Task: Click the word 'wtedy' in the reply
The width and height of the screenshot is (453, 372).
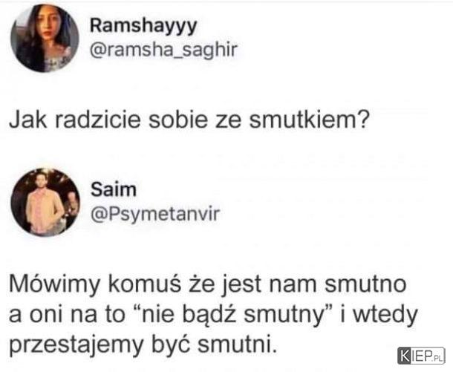Action: [x=386, y=315]
